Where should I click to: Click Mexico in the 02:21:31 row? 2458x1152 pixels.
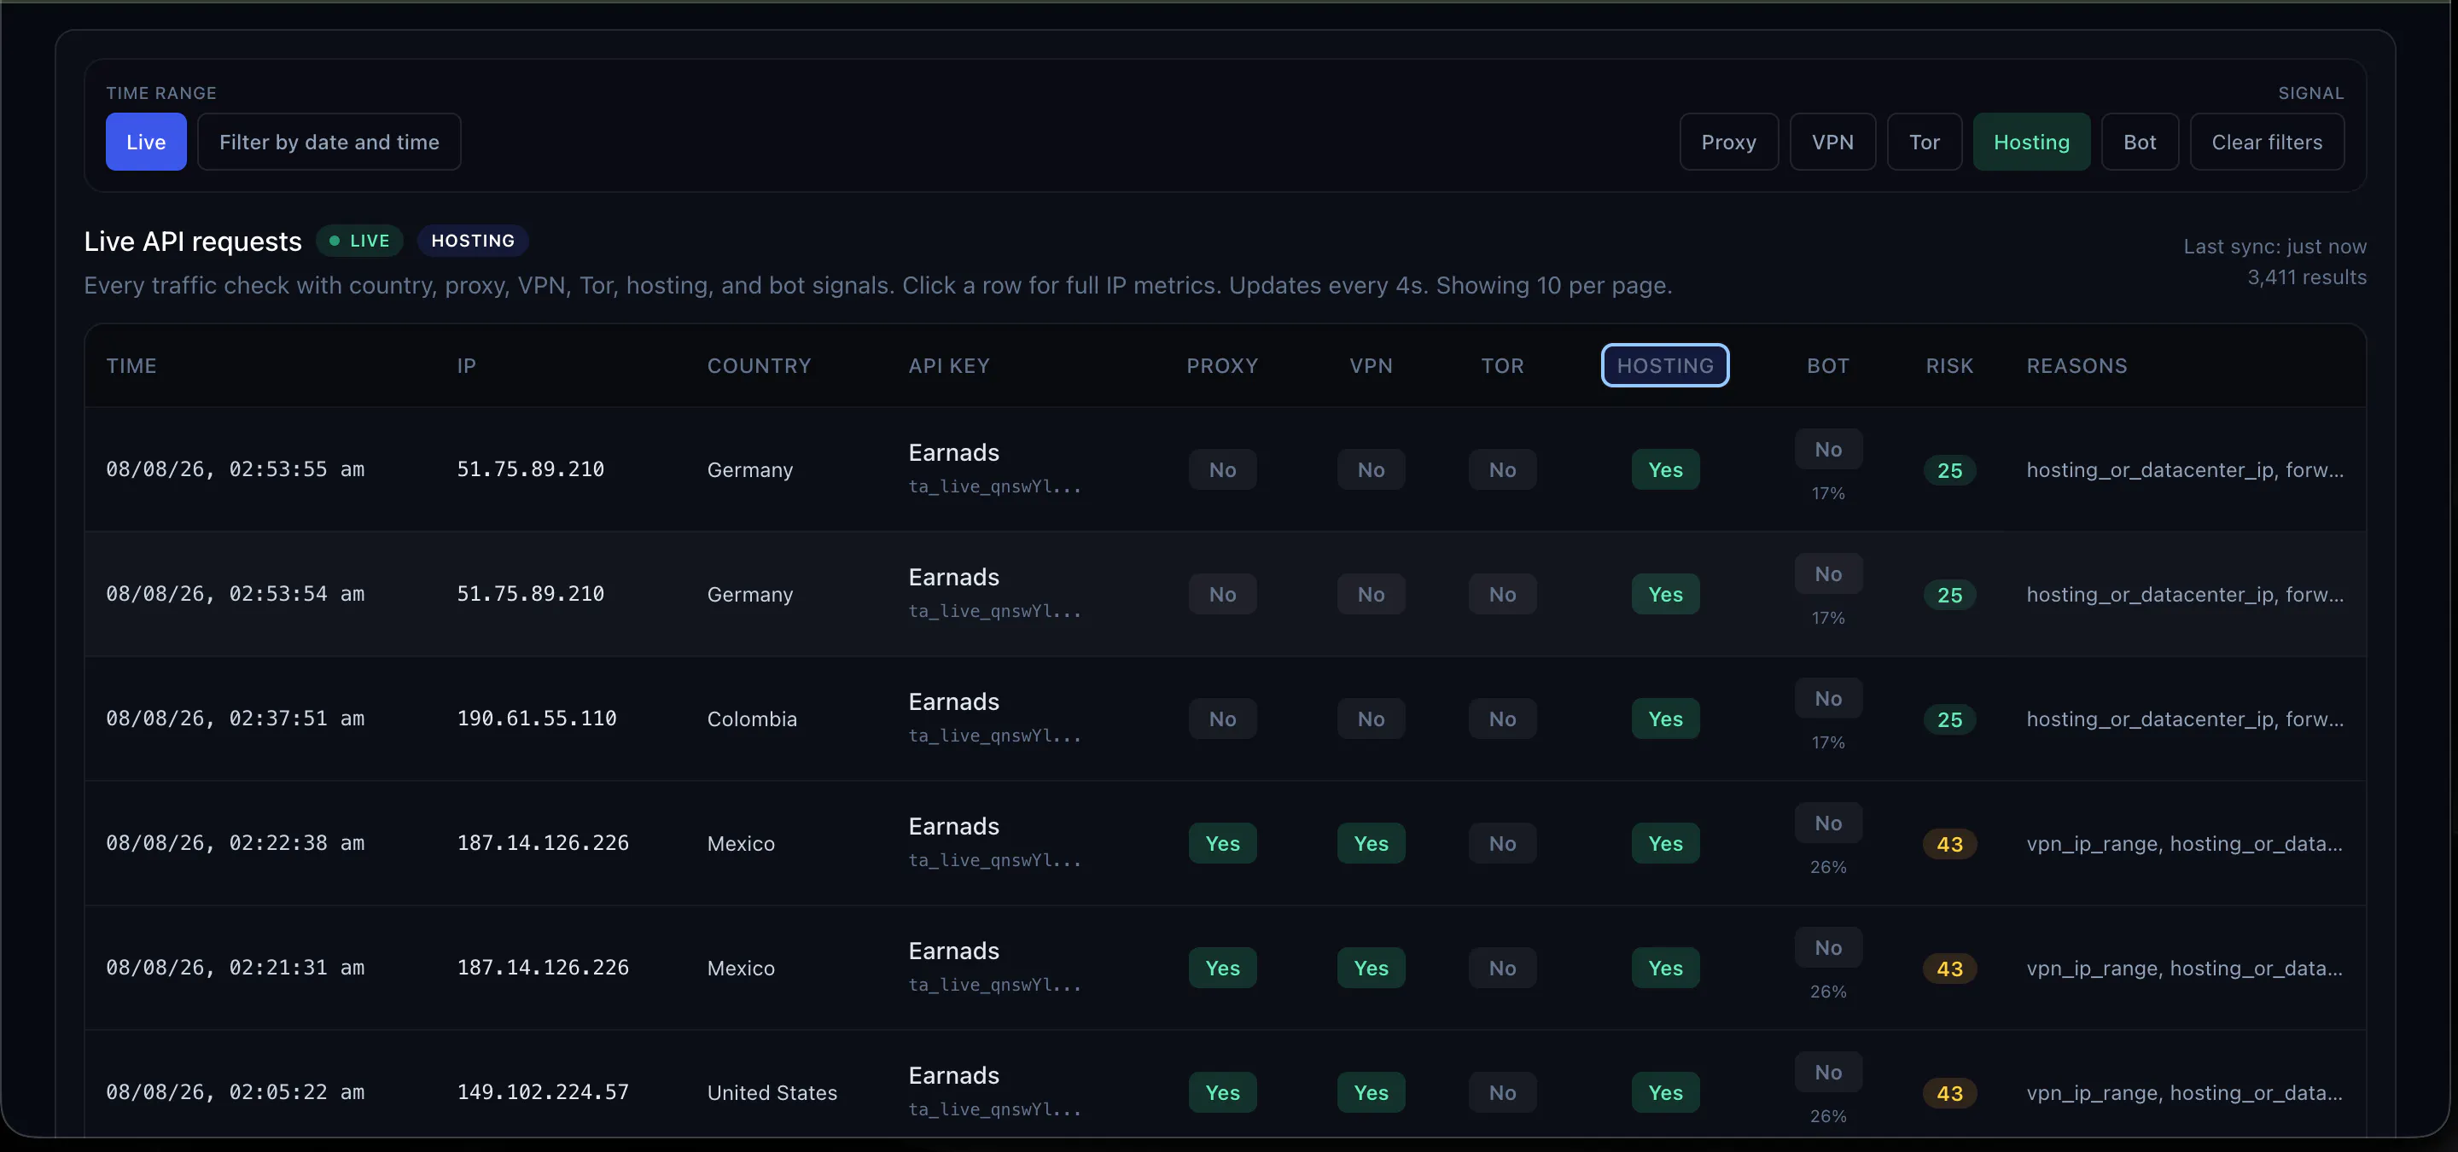pos(742,969)
